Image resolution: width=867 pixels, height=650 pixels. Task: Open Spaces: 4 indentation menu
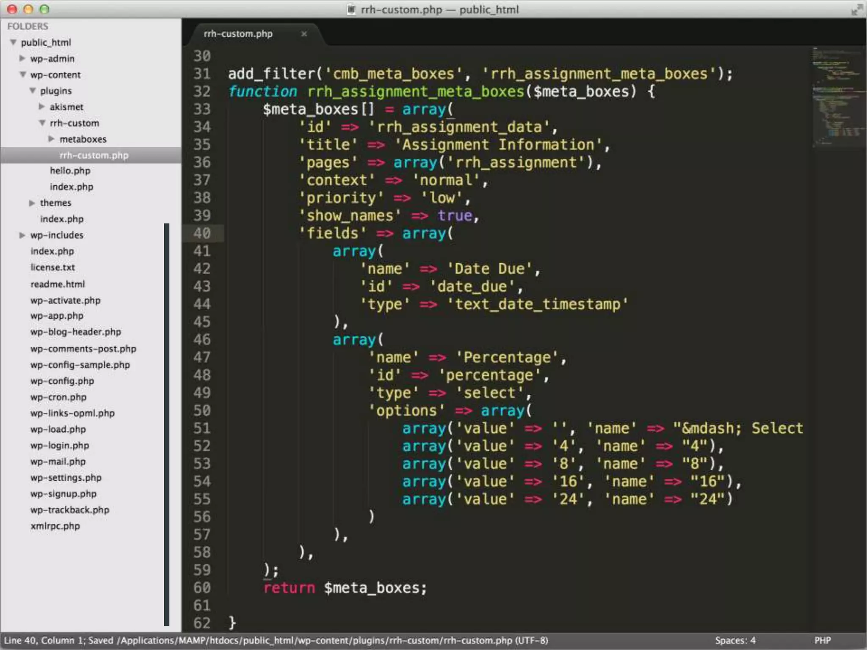pos(735,640)
